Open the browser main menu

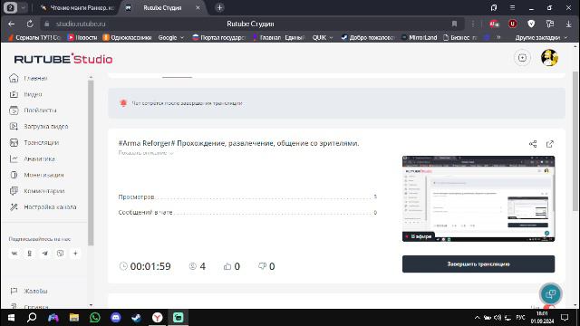[512, 7]
